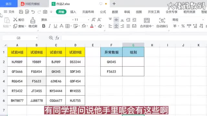Open Fill Color dropdown arrow

point(87,26)
